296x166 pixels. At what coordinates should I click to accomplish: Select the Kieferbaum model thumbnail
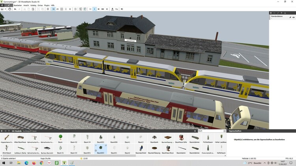tap(221, 149)
